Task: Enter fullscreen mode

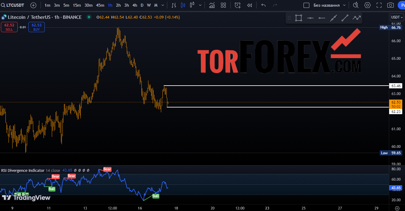Action: pos(379,5)
